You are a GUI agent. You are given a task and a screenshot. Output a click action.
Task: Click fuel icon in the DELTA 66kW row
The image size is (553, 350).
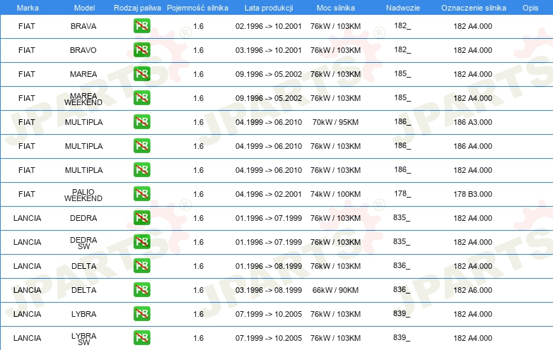point(141,289)
